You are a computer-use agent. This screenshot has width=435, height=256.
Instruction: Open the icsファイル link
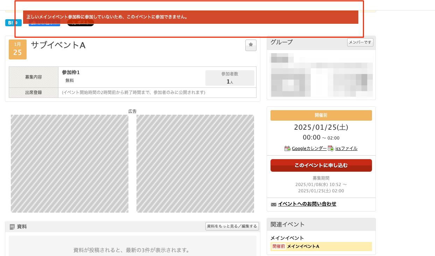tap(346, 148)
